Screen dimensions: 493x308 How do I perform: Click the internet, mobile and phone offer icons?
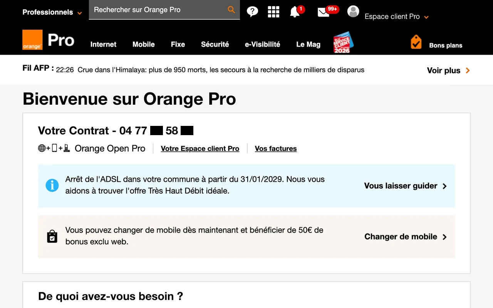pyautogui.click(x=54, y=148)
